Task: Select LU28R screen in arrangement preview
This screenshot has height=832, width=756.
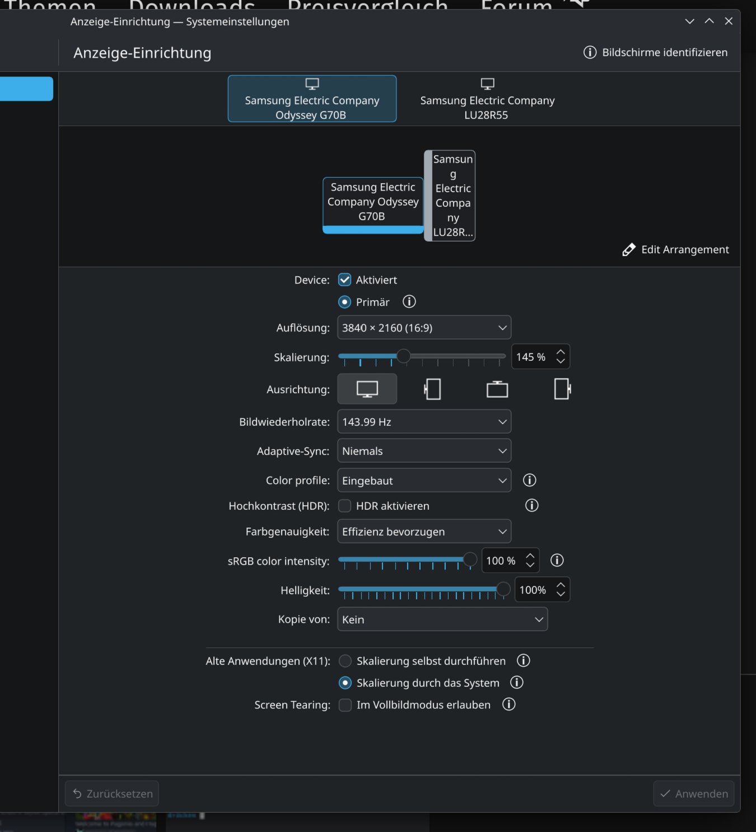Action: click(x=450, y=195)
